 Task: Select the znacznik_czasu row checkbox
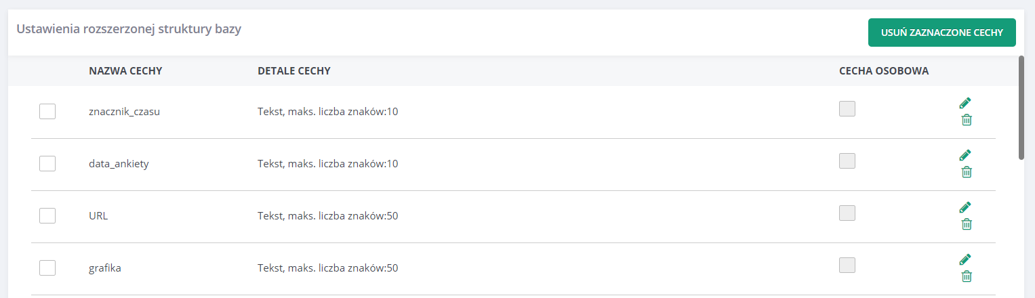tap(47, 112)
